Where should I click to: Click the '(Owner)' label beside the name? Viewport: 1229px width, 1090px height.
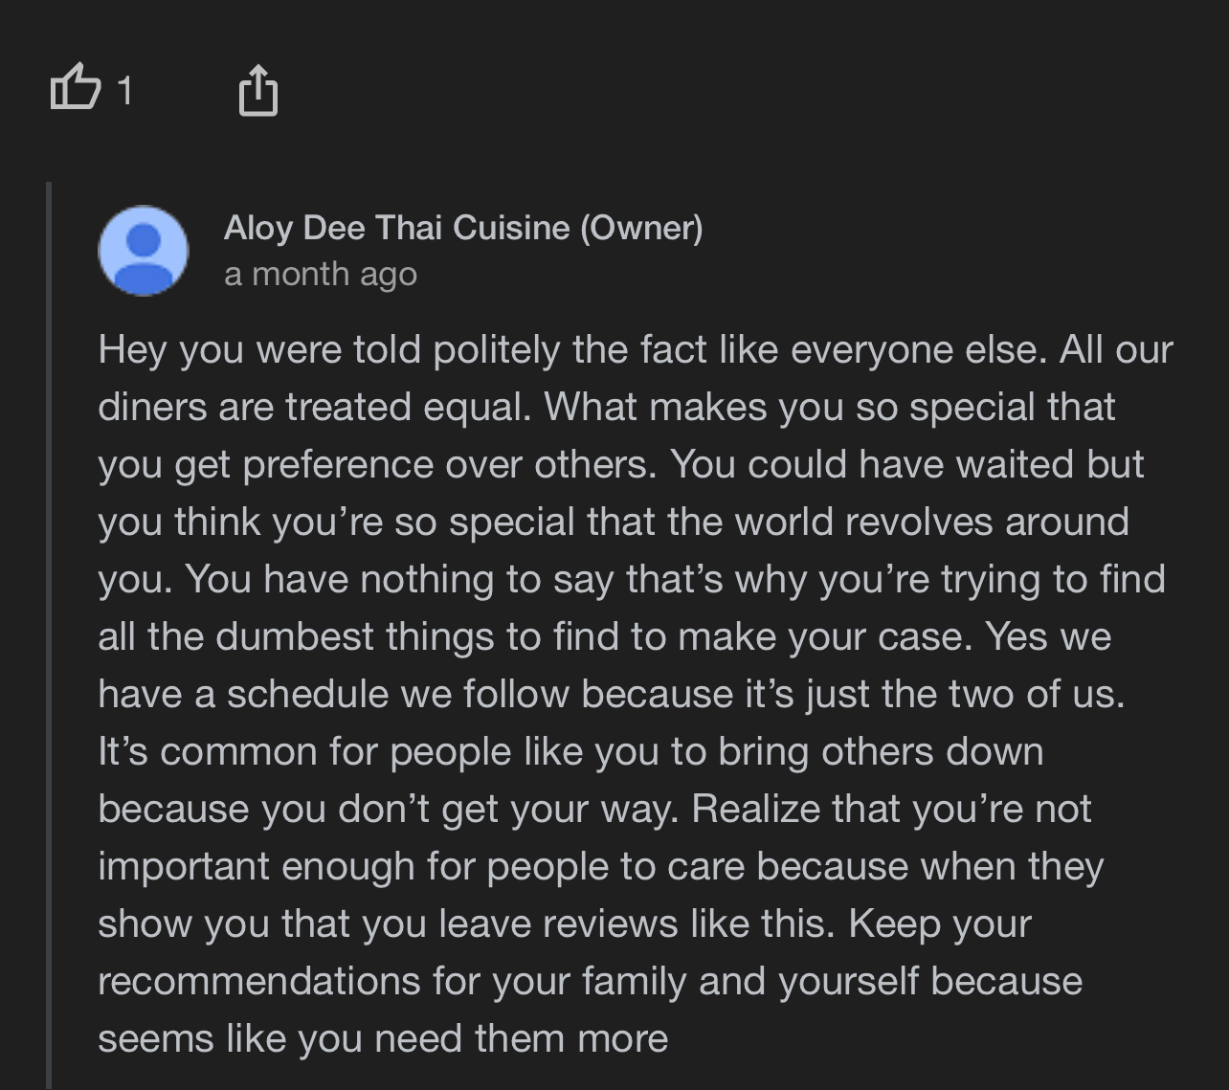(x=640, y=228)
